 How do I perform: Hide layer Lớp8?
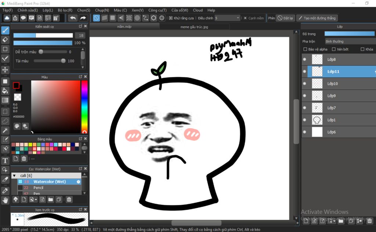coord(304,59)
